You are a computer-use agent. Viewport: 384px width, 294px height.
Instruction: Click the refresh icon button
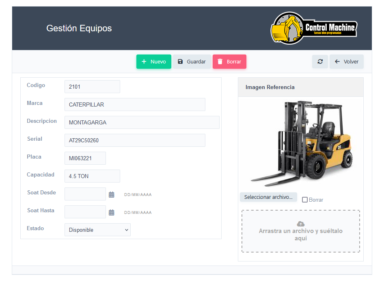pos(320,62)
